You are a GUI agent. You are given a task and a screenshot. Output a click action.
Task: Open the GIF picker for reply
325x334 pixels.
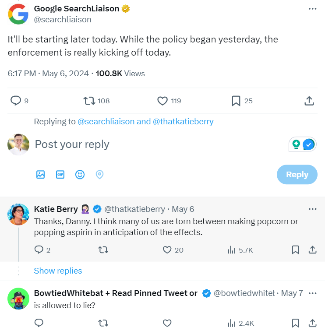(60, 175)
